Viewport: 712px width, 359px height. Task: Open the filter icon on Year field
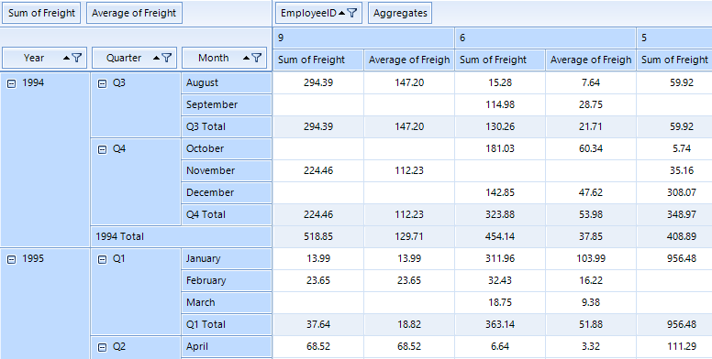pos(77,58)
